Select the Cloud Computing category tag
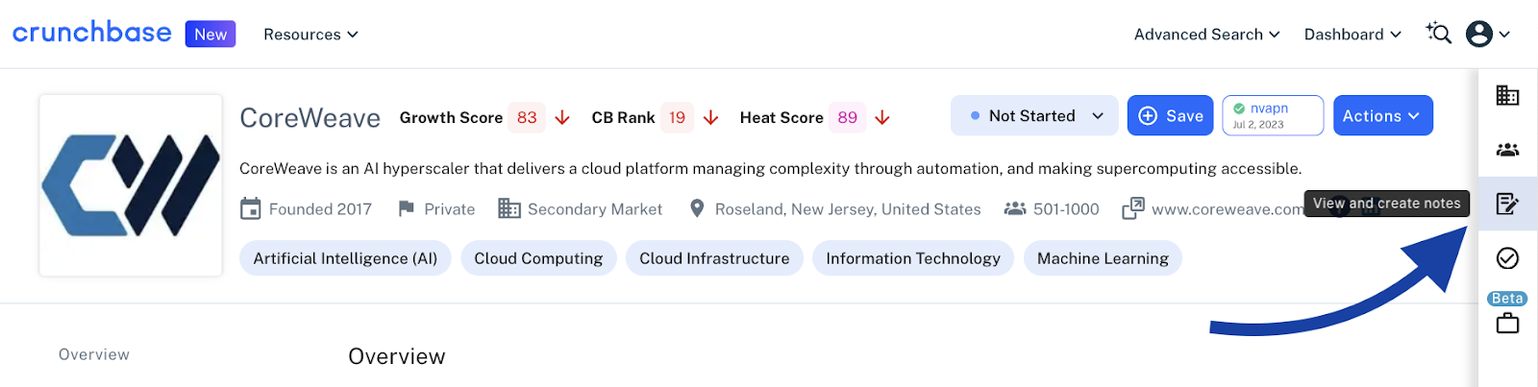Image resolution: width=1538 pixels, height=387 pixels. coord(538,258)
